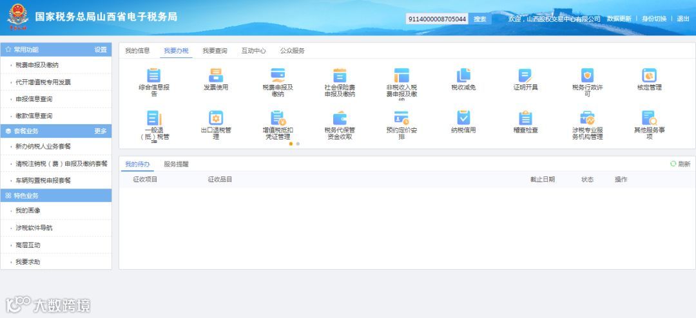Click the 数据更新 link

(x=619, y=19)
